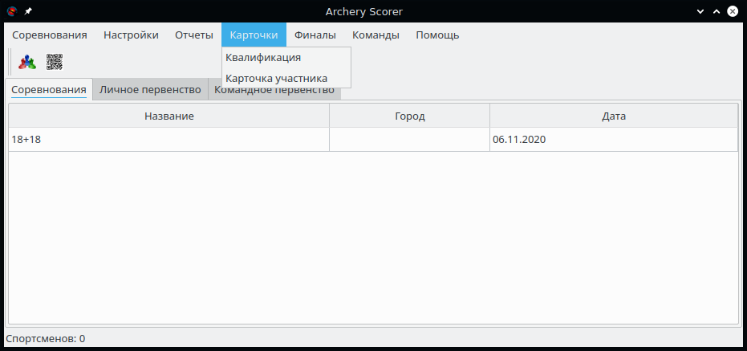Open the Соревнования menu

[x=50, y=35]
